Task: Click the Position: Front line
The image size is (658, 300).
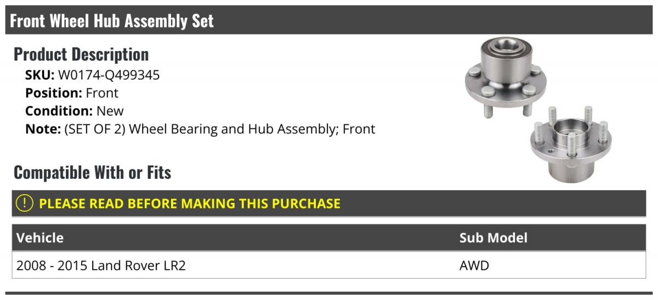Action: point(72,93)
